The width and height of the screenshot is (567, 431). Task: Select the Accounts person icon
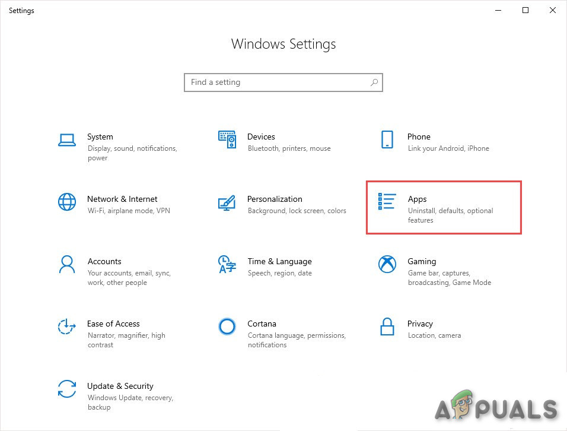67,264
